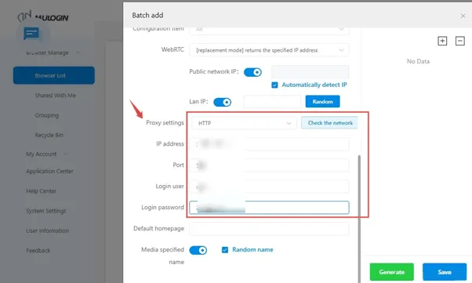Click the Public network IP input field
472x283 pixels.
[310, 72]
